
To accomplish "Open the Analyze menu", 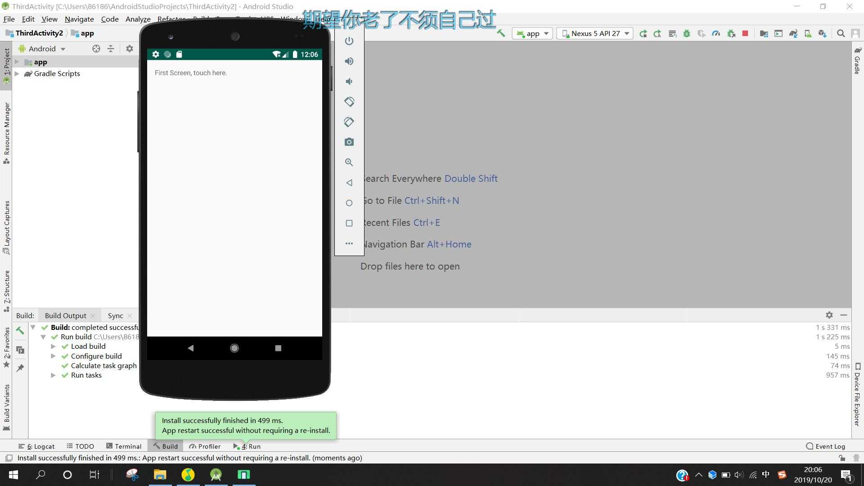I will tap(138, 19).
